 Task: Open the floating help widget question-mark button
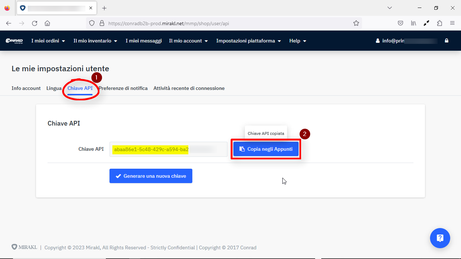click(440, 238)
